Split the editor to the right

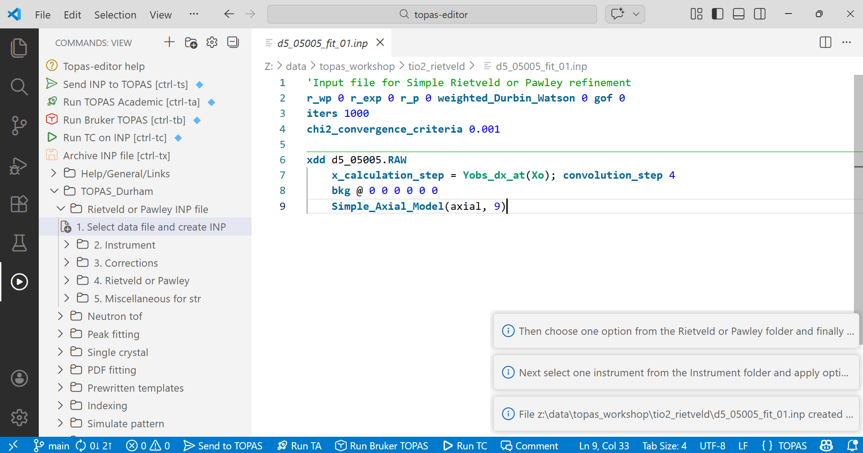tap(825, 42)
